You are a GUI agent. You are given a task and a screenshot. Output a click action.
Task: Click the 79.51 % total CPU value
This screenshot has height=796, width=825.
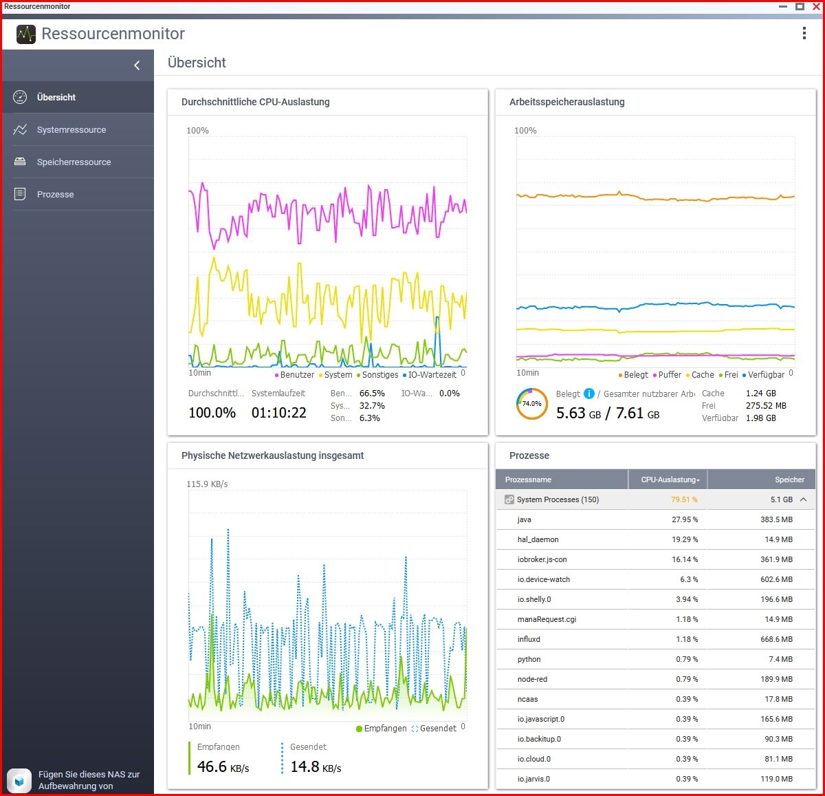pos(684,499)
